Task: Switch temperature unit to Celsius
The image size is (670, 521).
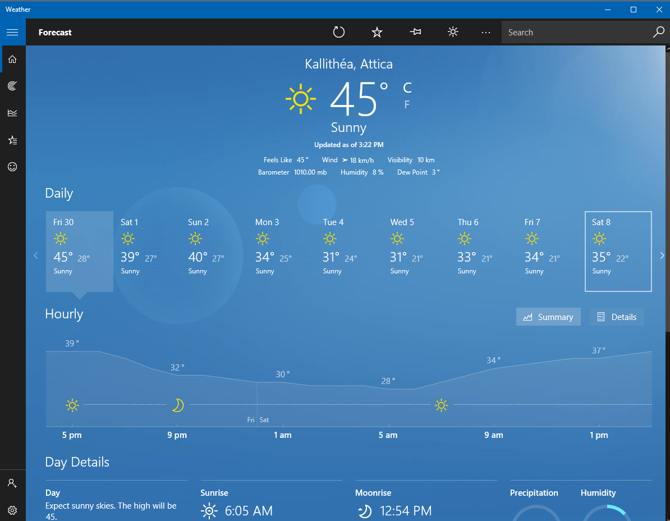Action: click(x=407, y=88)
